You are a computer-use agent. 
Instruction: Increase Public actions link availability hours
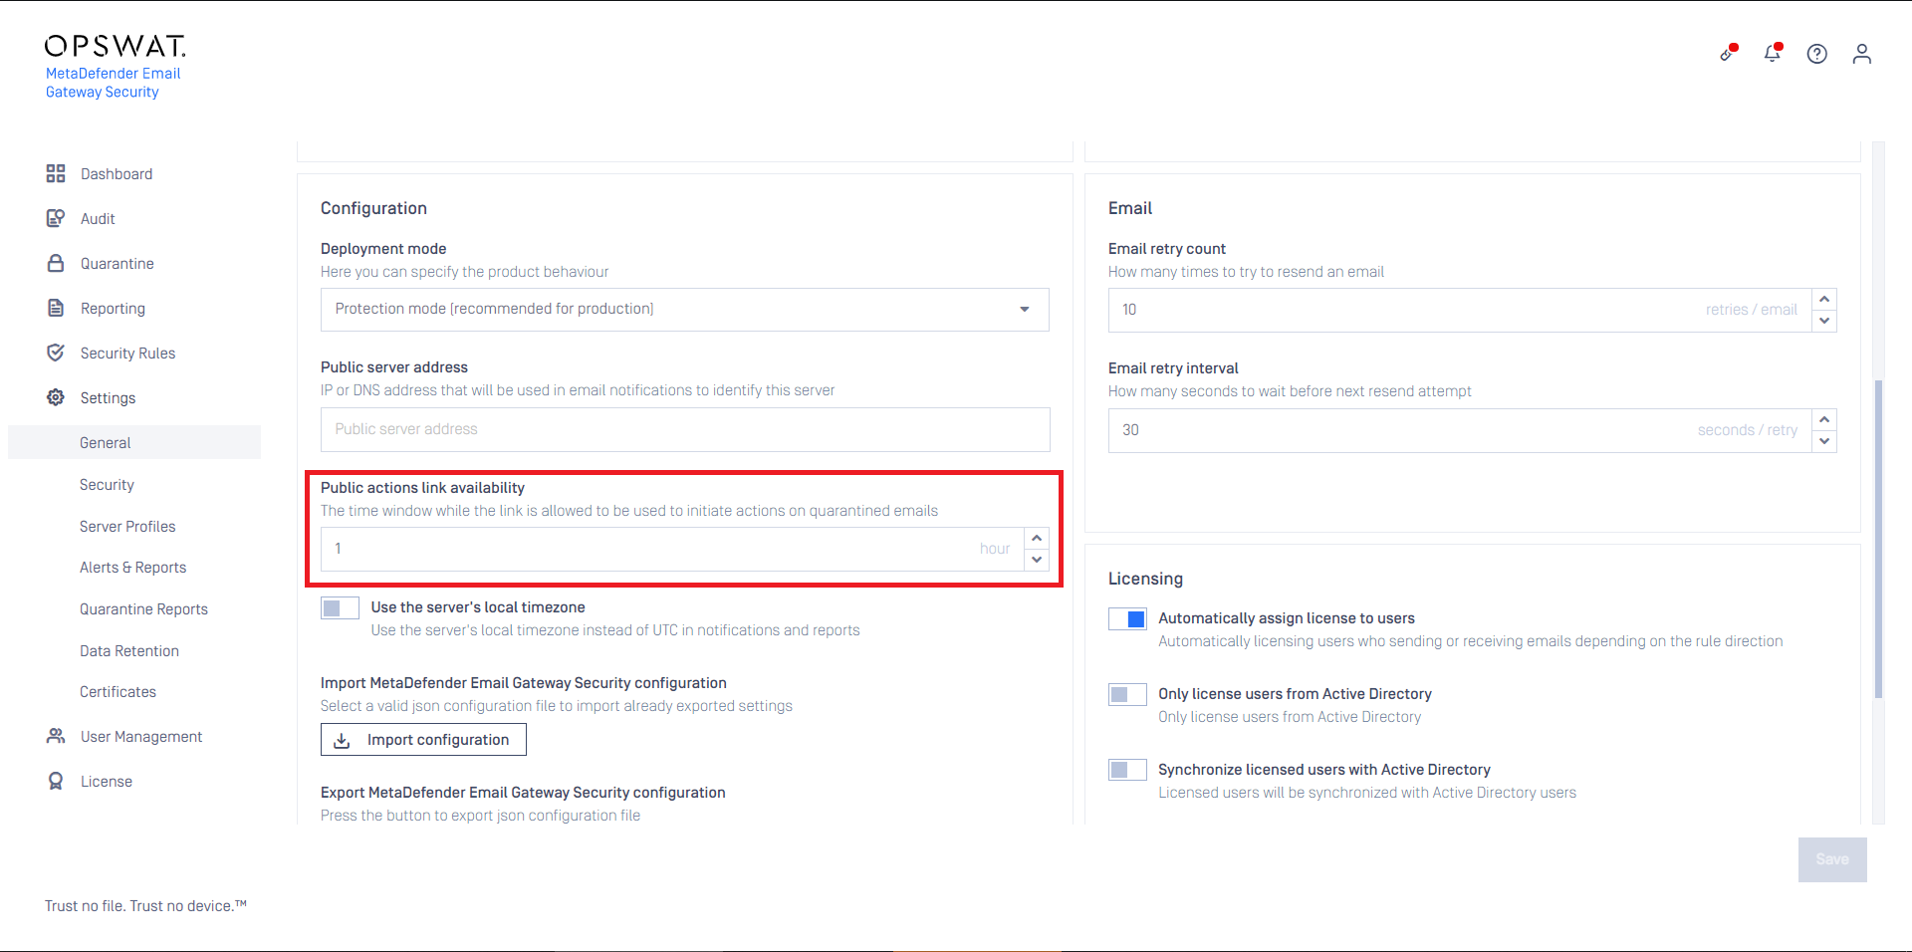pos(1037,539)
